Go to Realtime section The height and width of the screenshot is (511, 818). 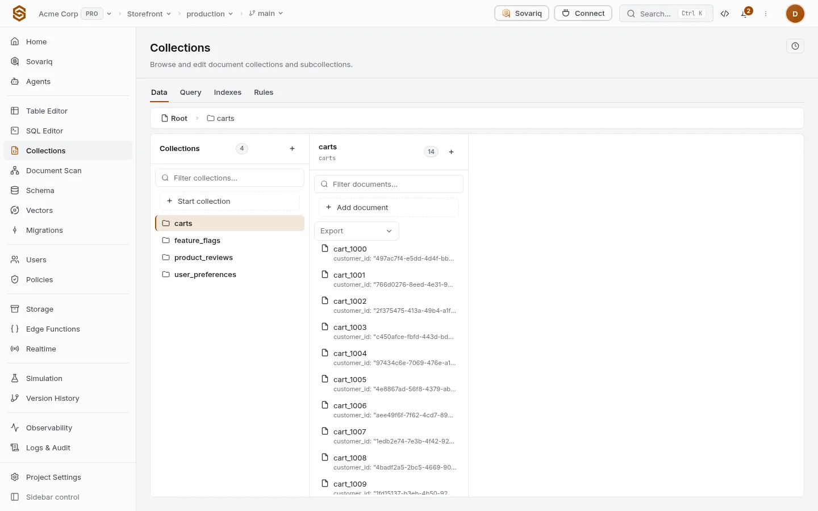tap(68, 349)
